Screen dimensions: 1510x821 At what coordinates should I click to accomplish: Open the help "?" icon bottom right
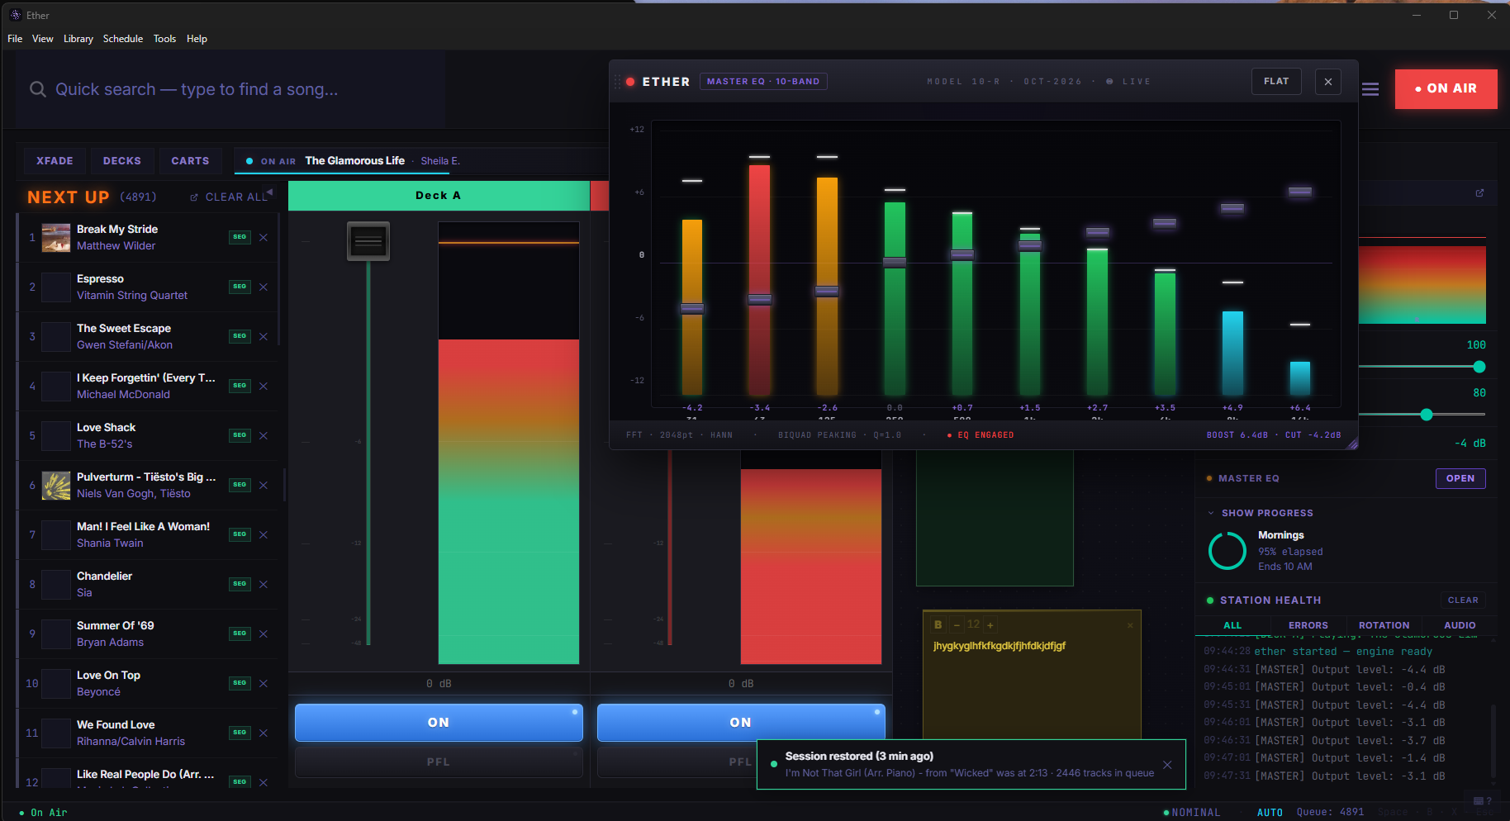pyautogui.click(x=1489, y=801)
